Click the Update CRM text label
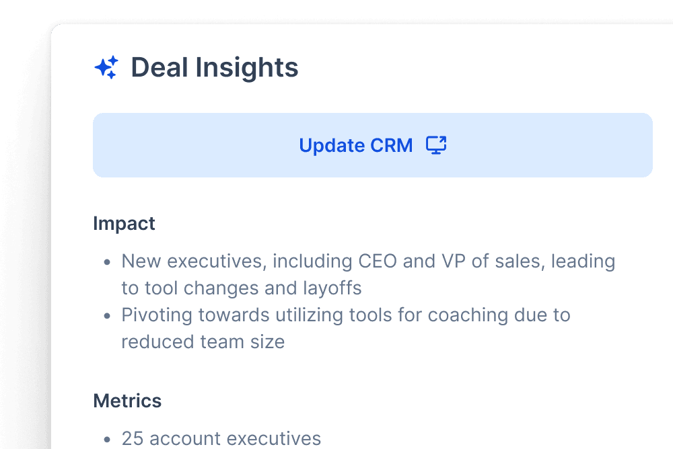The image size is (673, 449). [x=356, y=145]
